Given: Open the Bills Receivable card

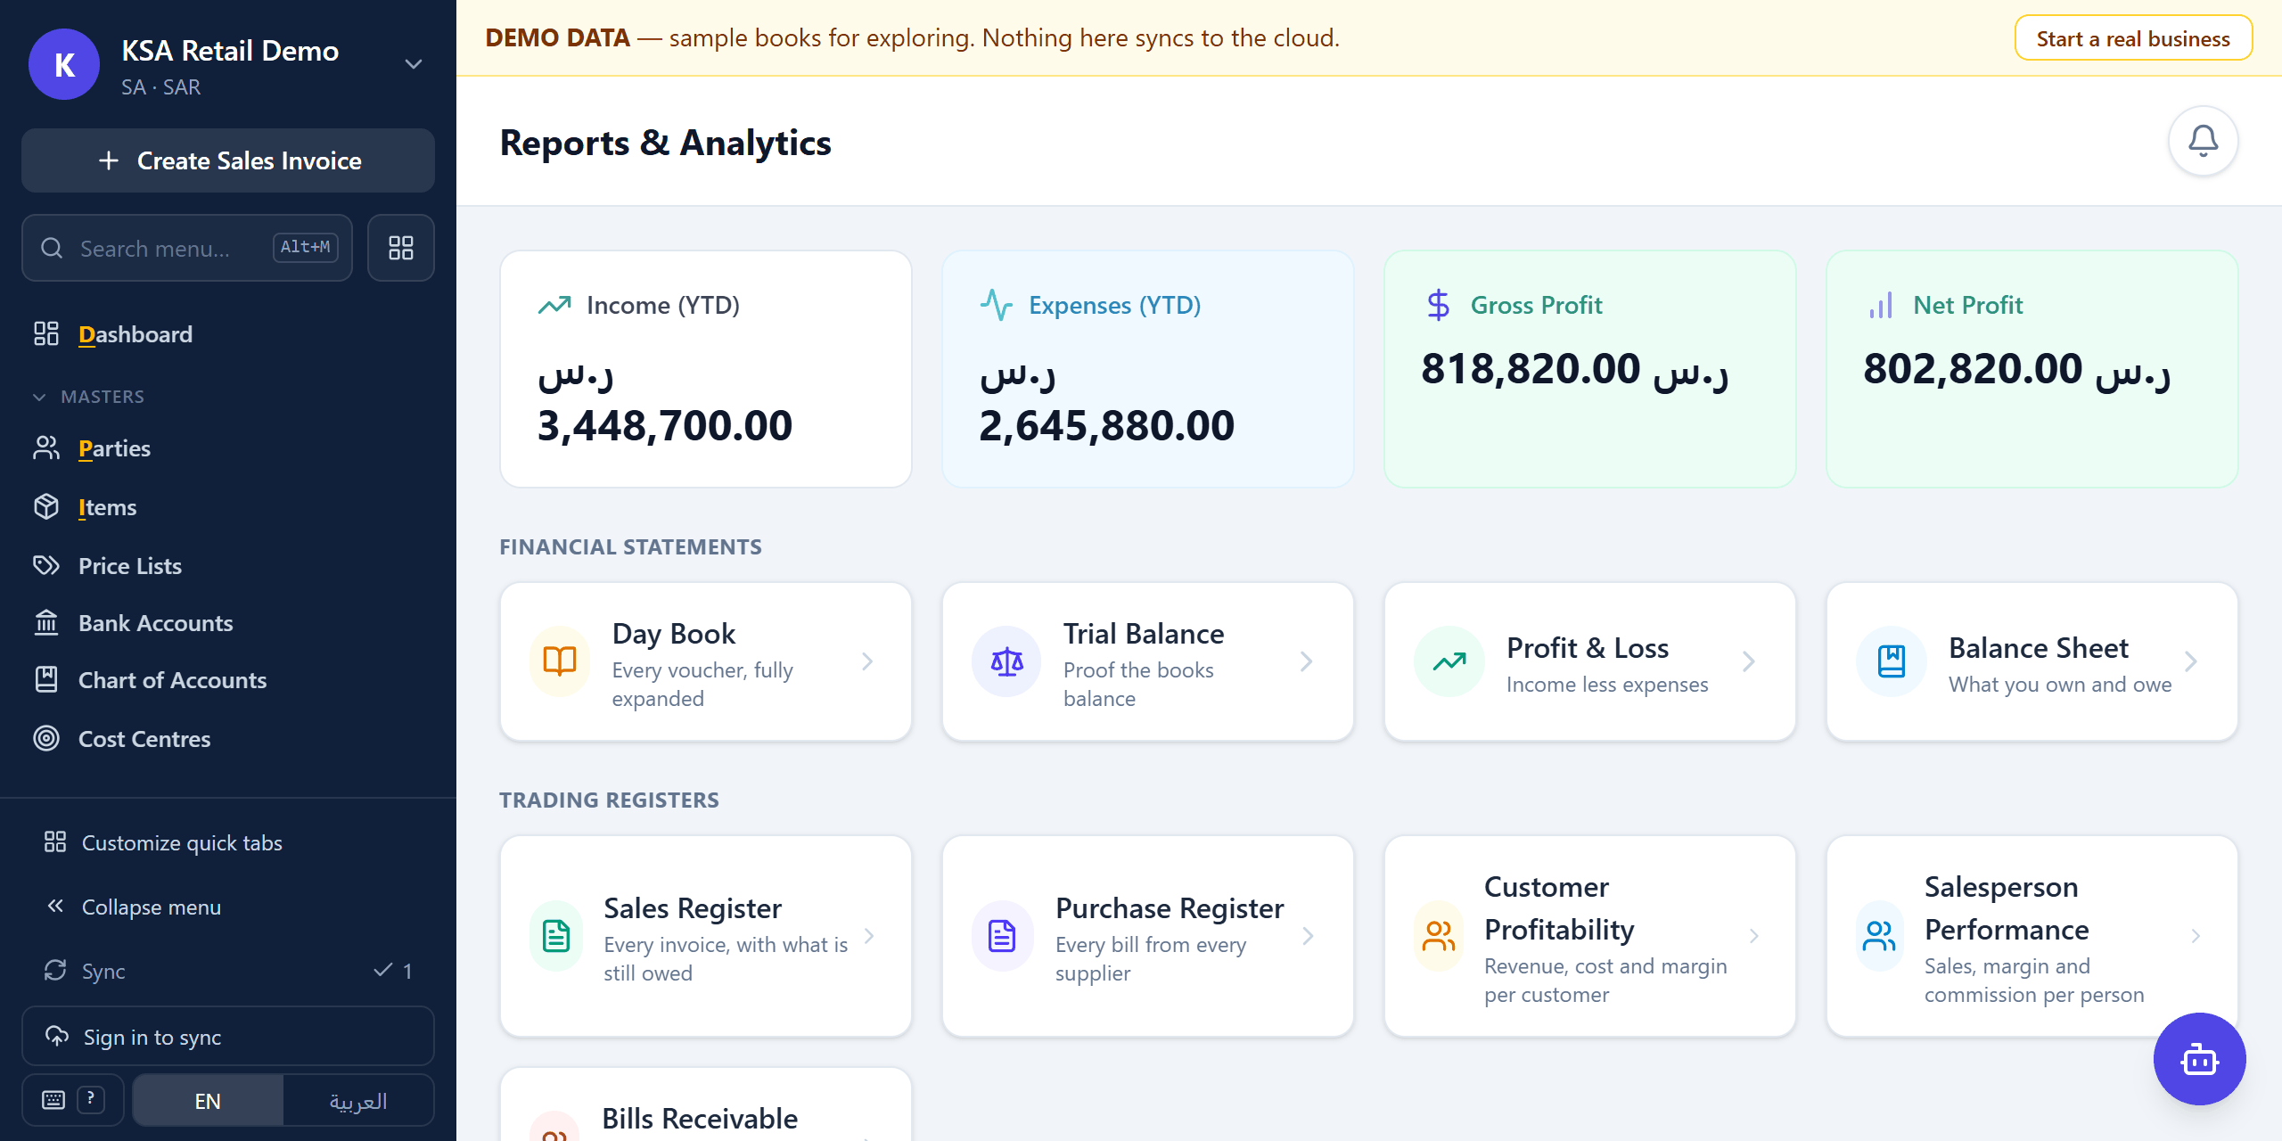Looking at the screenshot, I should pyautogui.click(x=706, y=1105).
